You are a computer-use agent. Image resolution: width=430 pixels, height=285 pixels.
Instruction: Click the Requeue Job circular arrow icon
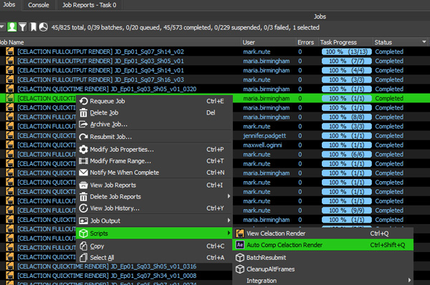(83, 101)
